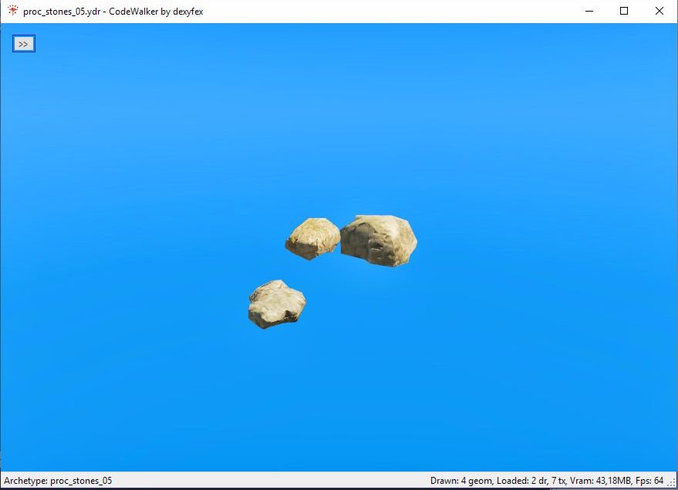Select the large right stone model

tap(379, 240)
